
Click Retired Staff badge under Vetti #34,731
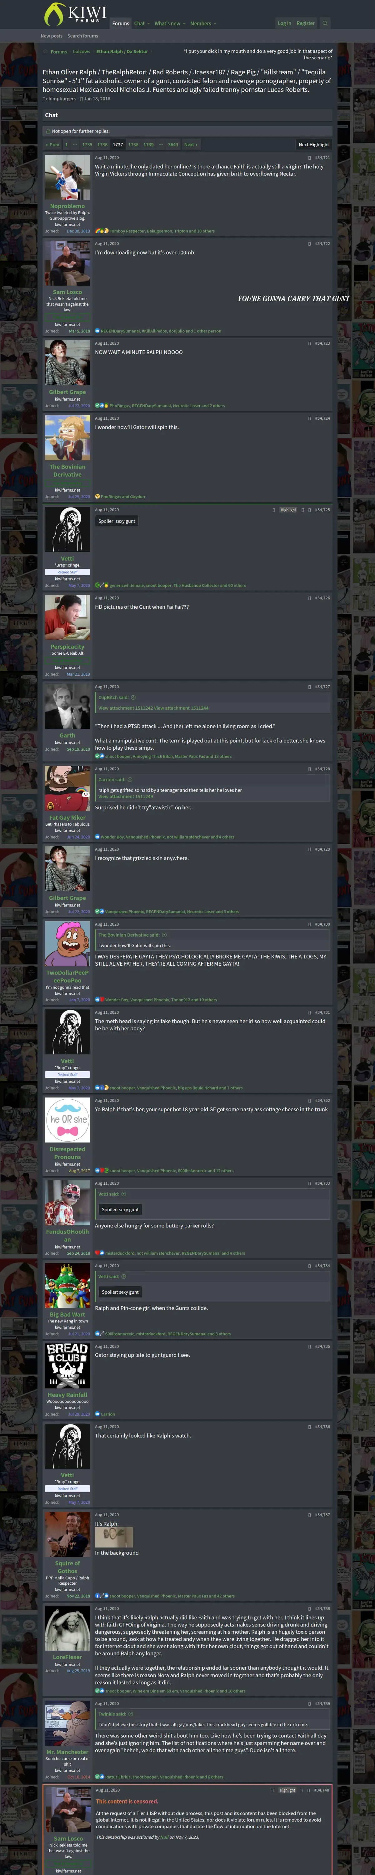[68, 1074]
